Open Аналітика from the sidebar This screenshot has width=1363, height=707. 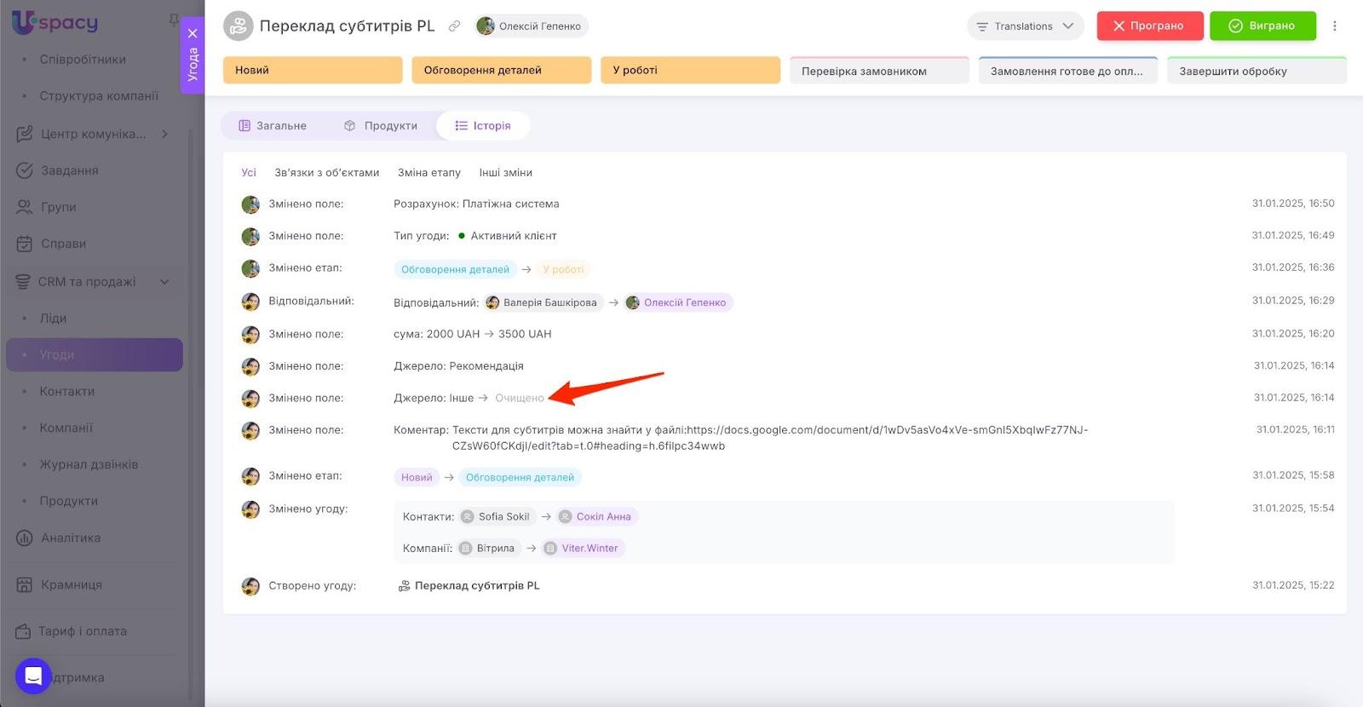click(x=71, y=537)
